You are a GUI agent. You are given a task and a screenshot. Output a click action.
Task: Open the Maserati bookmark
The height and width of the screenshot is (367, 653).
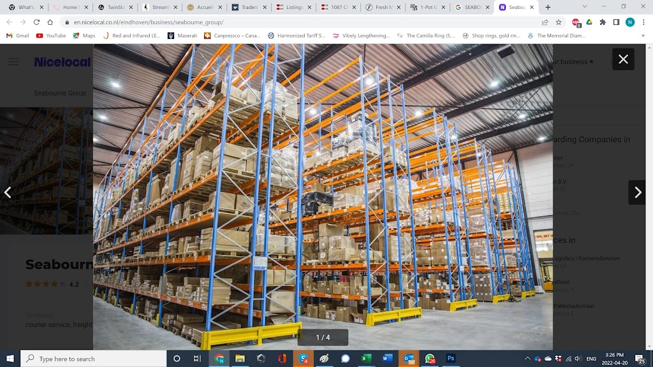point(182,36)
